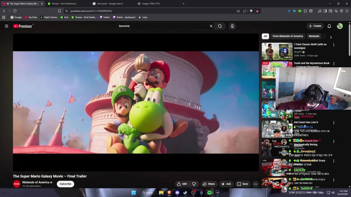351x197 pixels.
Task: Run the YouTube search magnifier button
Action: click(x=220, y=26)
